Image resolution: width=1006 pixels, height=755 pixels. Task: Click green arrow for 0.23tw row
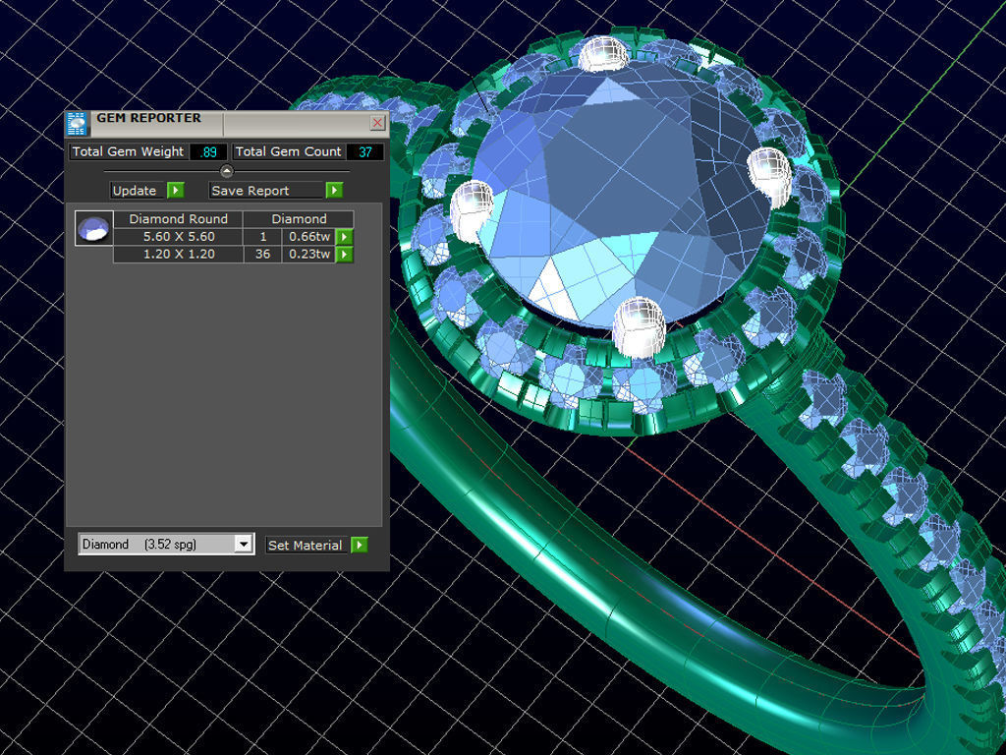tap(345, 255)
